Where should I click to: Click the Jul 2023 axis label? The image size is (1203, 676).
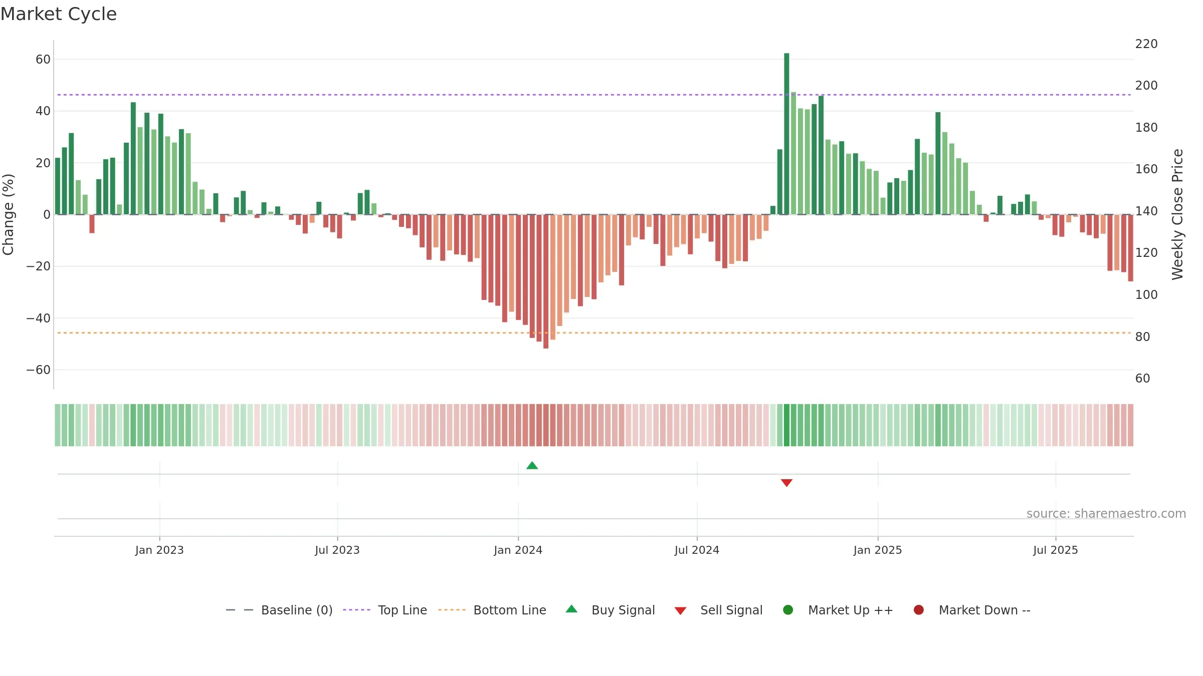pyautogui.click(x=337, y=550)
